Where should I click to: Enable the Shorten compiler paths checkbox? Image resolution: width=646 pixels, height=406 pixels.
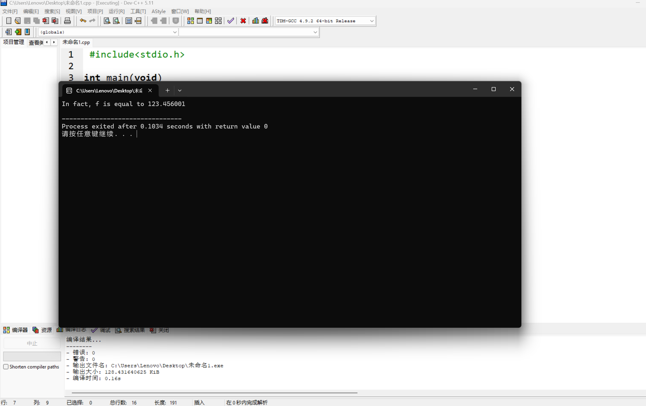tap(6, 367)
